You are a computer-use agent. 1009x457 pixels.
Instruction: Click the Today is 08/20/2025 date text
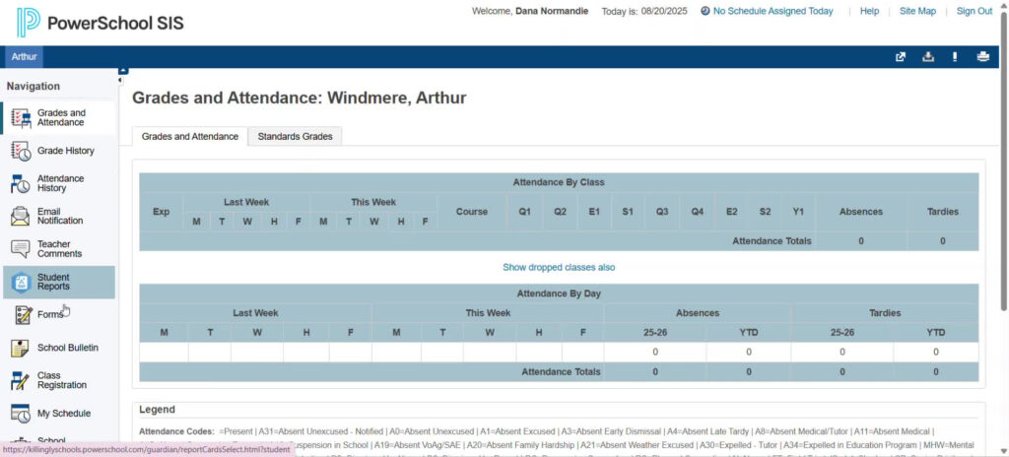644,11
